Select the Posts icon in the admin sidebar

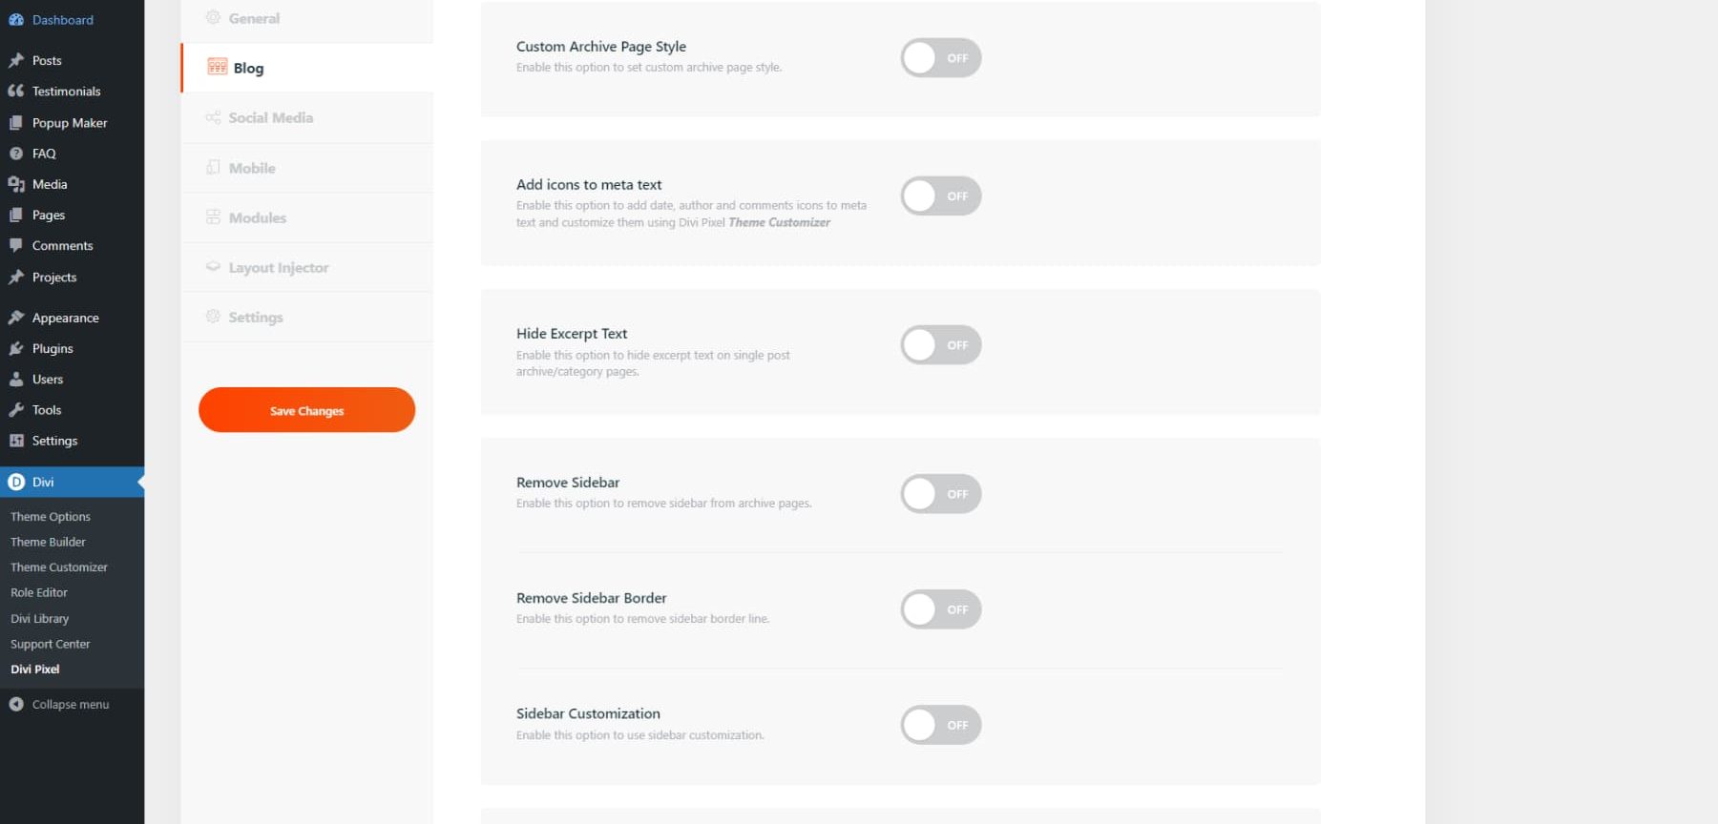(x=17, y=60)
